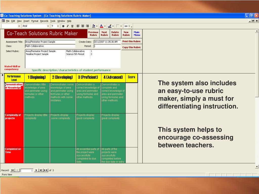259x194 pixels.
Task: Click Delete Rubric button
Action: pyautogui.click(x=115, y=34)
